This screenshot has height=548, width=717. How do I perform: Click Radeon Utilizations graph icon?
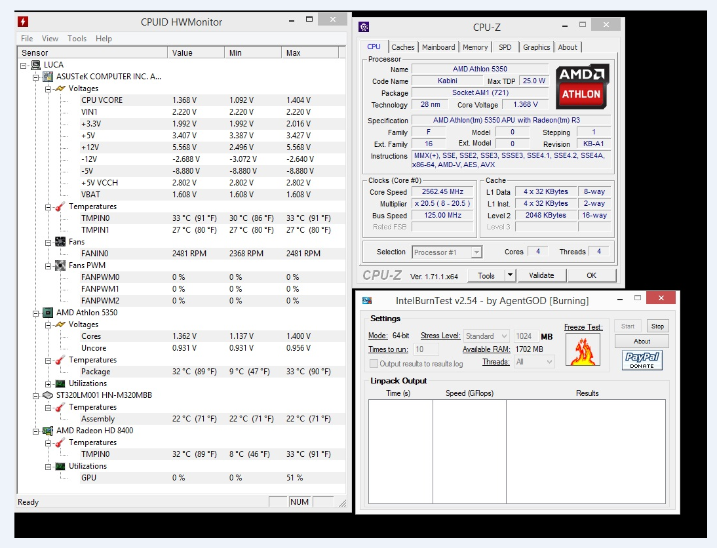pyautogui.click(x=60, y=466)
